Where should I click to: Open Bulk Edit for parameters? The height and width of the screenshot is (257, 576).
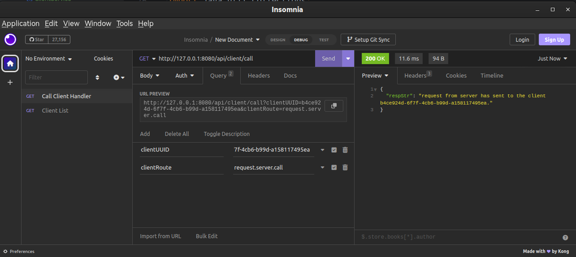click(207, 236)
